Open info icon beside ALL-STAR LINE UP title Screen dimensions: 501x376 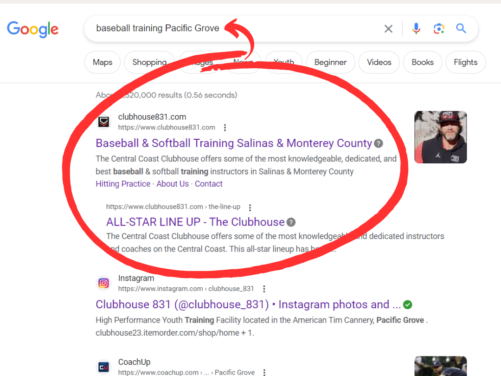pos(291,222)
